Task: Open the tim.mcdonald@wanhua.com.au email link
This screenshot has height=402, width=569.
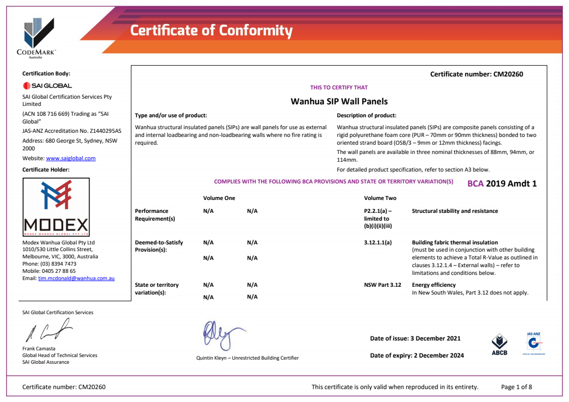Action: 77,279
